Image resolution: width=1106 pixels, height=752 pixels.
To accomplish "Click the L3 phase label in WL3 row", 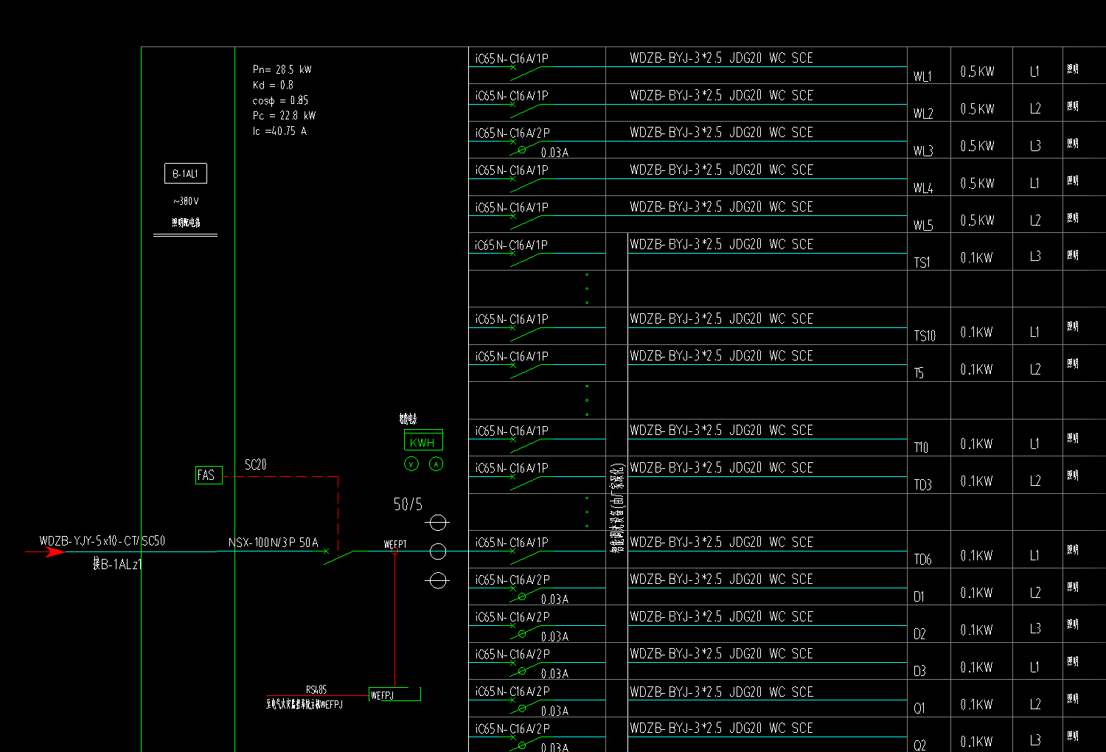I will click(x=1035, y=146).
